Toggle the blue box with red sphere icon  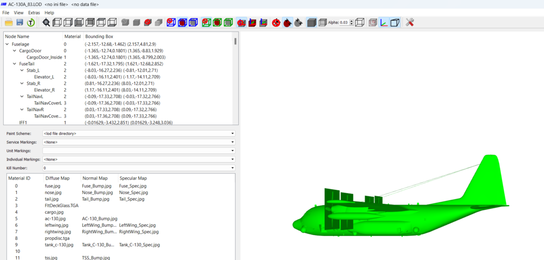[x=182, y=22]
